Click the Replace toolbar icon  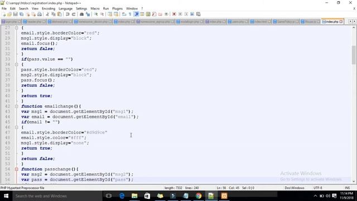click(x=88, y=14)
